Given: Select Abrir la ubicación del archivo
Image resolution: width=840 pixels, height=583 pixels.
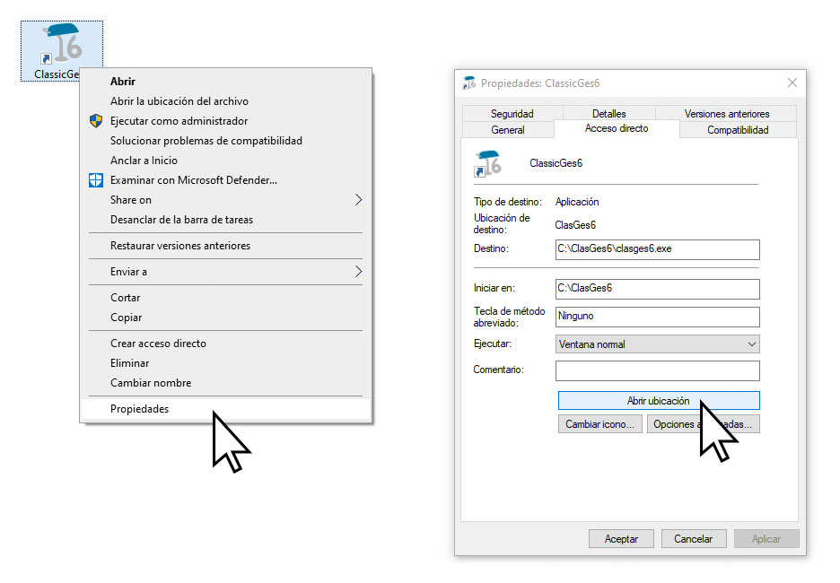Looking at the screenshot, I should (x=179, y=101).
